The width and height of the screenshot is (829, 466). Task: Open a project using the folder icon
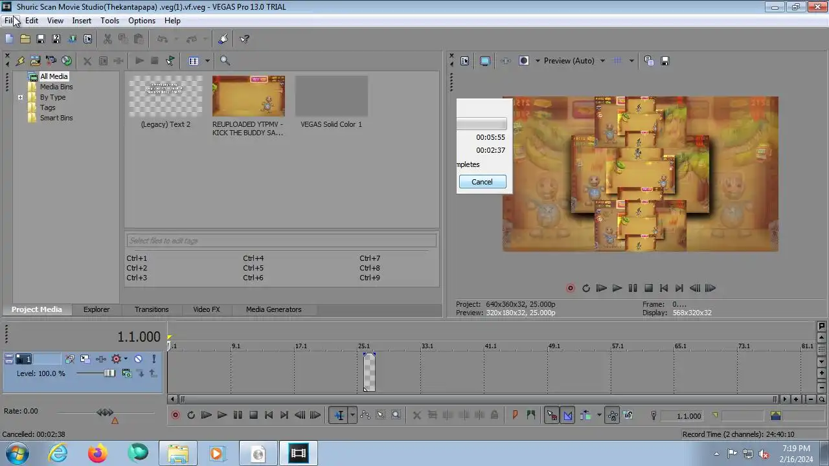(25, 39)
